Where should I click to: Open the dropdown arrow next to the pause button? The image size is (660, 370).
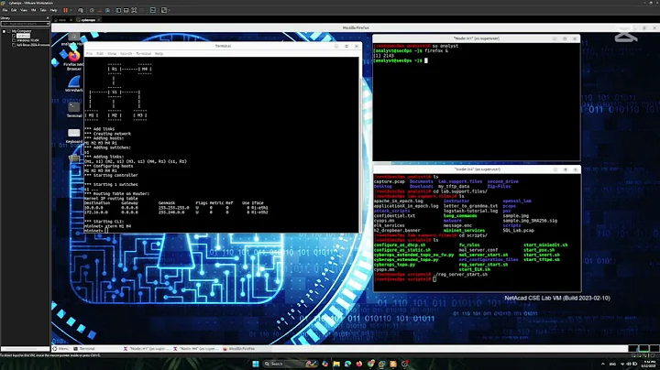point(71,10)
